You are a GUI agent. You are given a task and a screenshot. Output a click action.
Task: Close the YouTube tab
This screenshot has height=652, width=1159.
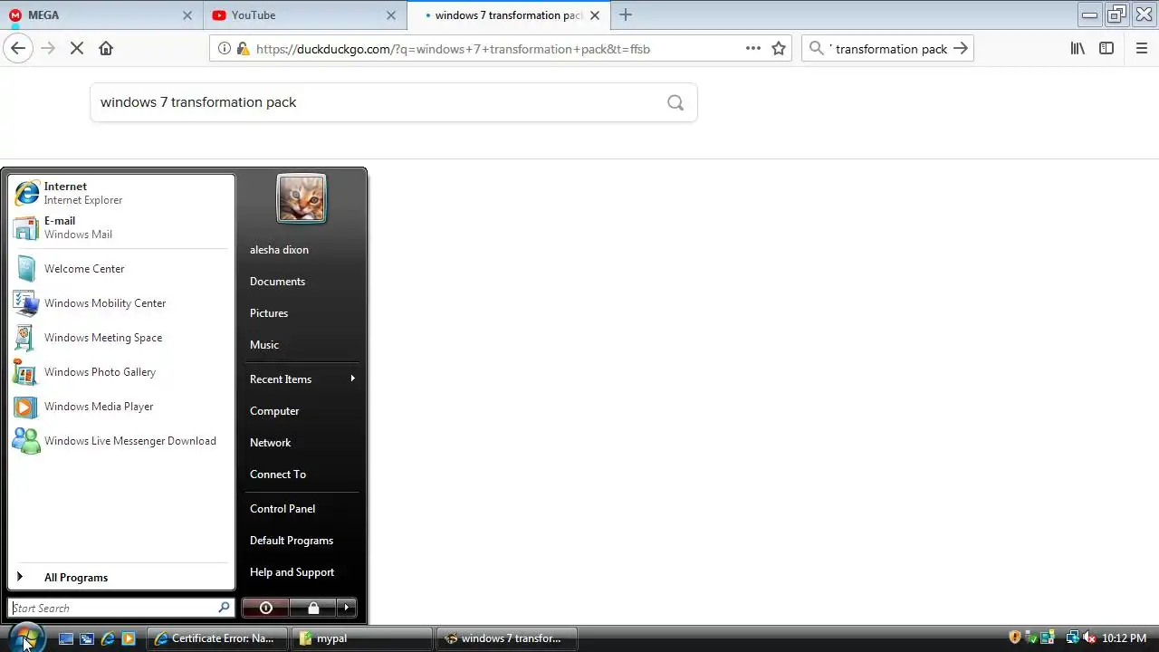click(x=391, y=15)
